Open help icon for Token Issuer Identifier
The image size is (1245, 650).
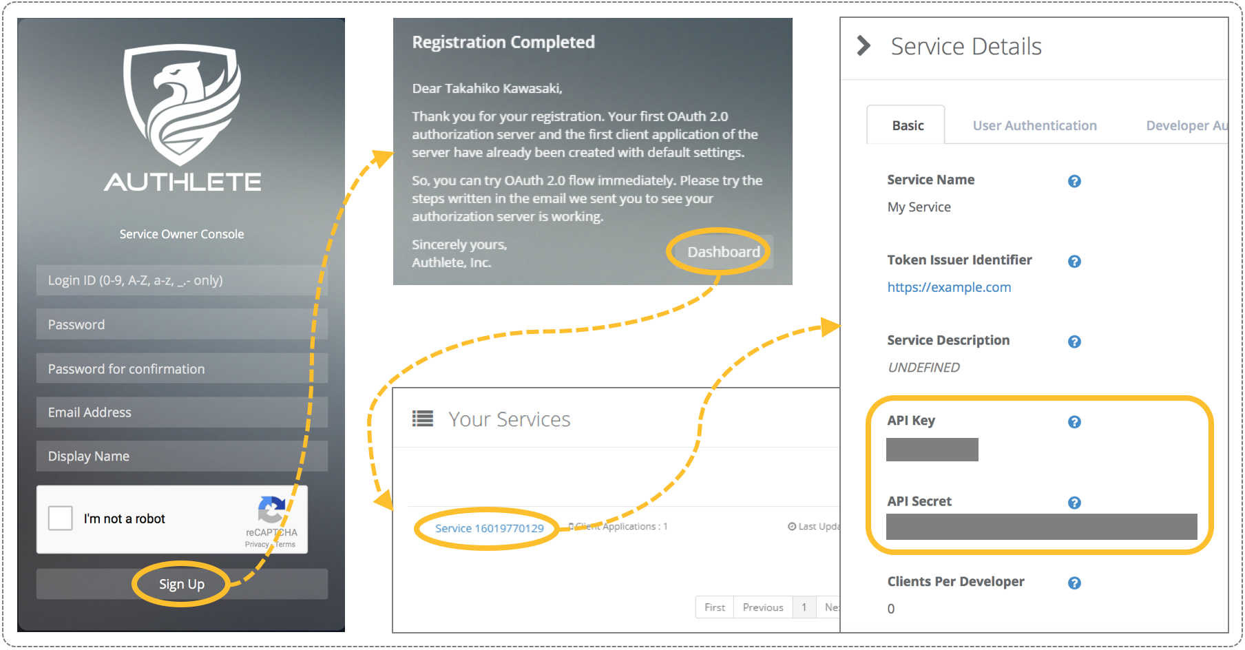tap(1074, 261)
